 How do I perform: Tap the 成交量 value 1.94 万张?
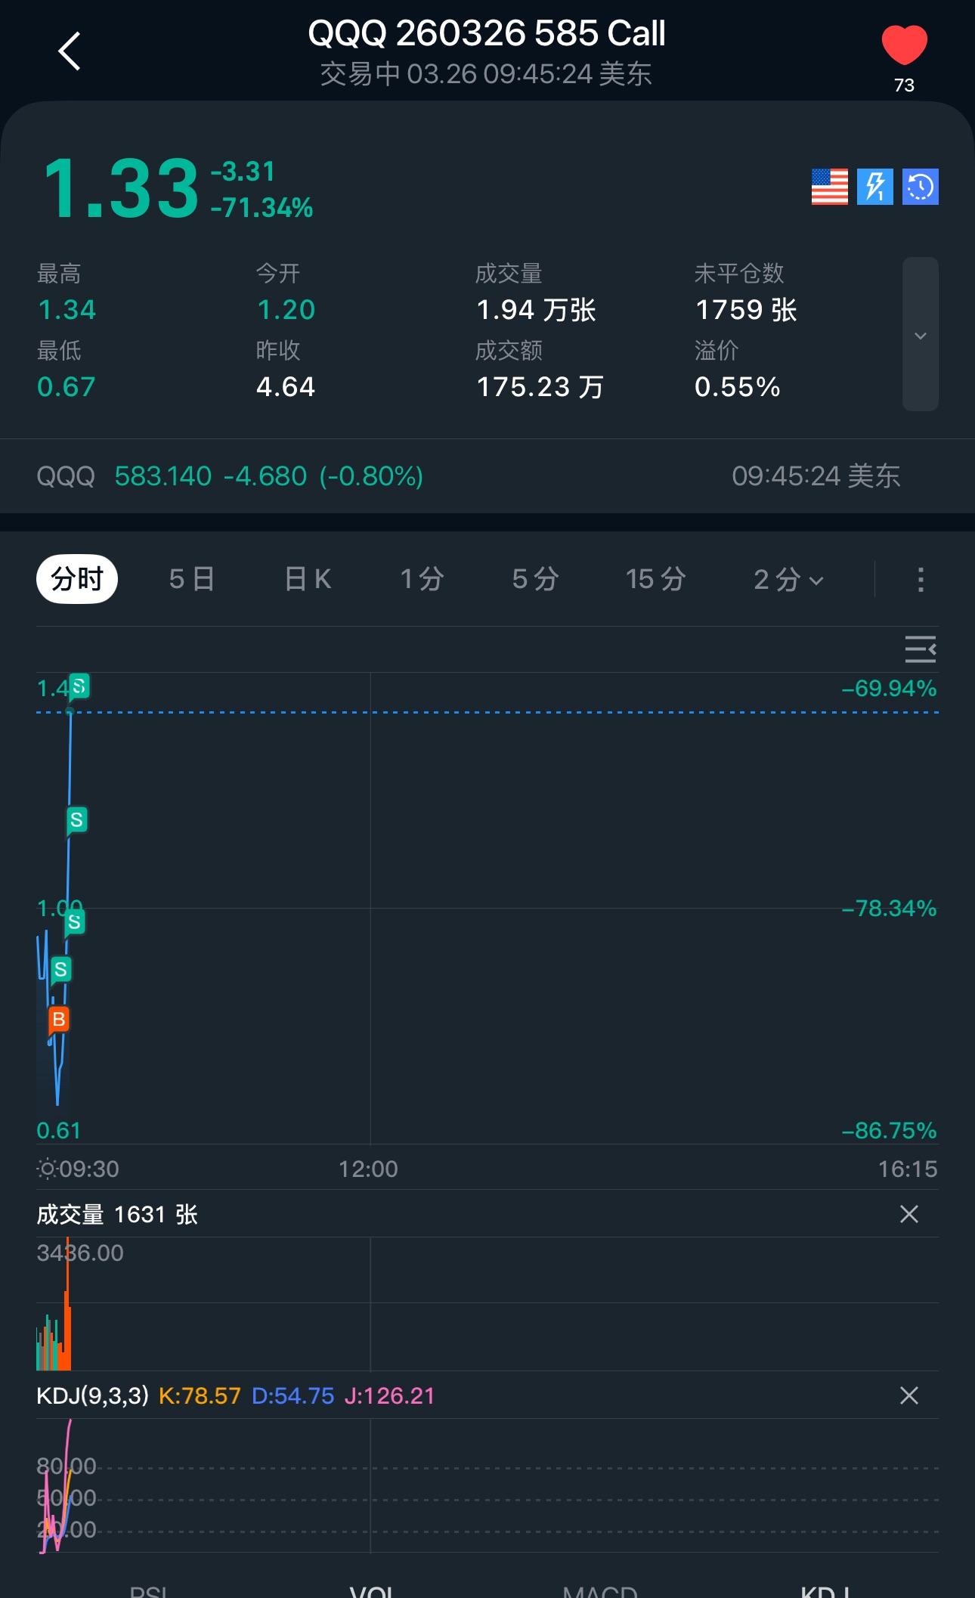tap(537, 310)
